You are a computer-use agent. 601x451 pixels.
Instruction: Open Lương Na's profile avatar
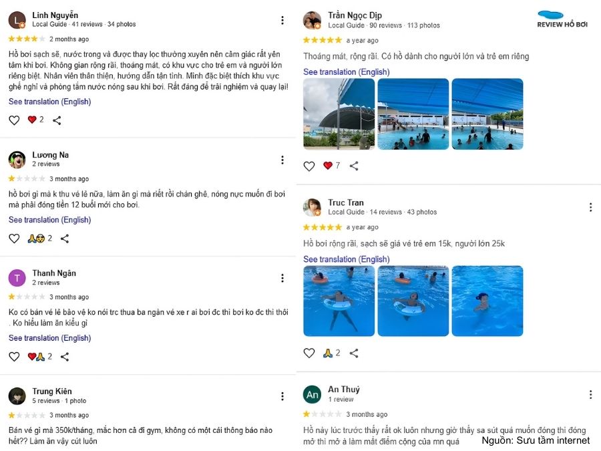[x=17, y=160]
